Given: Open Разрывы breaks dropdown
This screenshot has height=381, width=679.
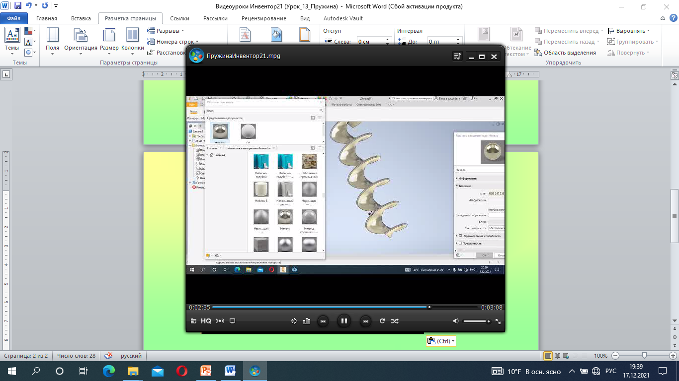Looking at the screenshot, I should (x=166, y=31).
